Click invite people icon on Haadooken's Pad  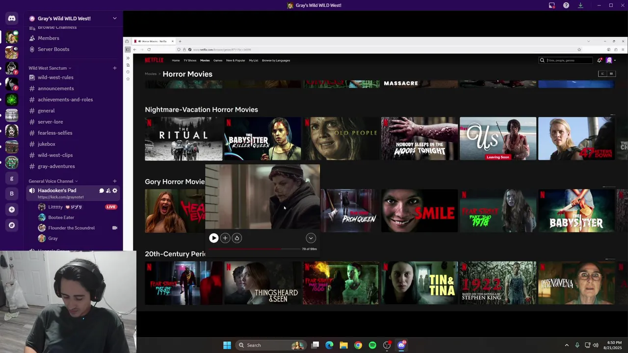tap(108, 191)
